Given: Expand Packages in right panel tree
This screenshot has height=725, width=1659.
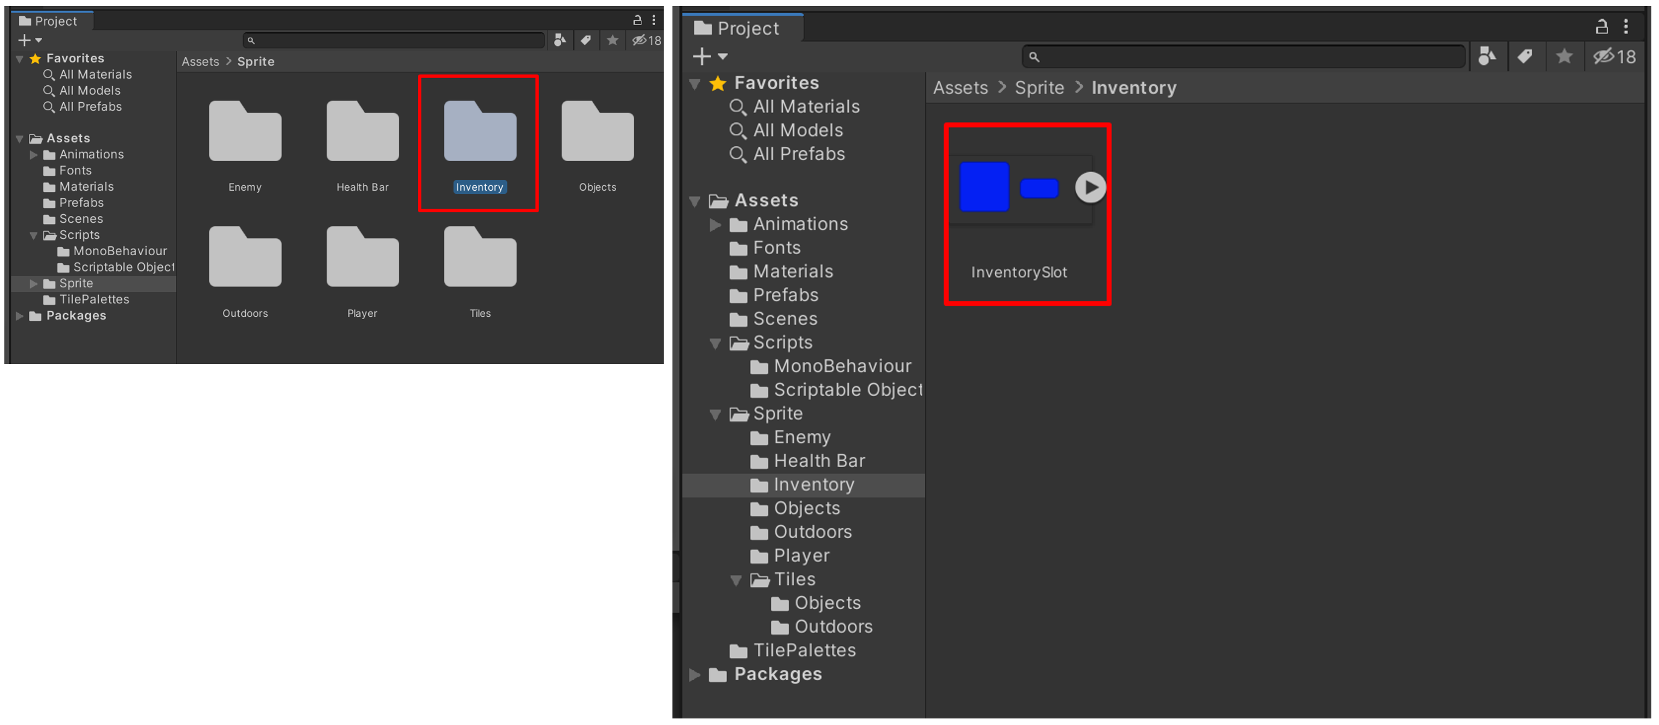Looking at the screenshot, I should tap(694, 675).
